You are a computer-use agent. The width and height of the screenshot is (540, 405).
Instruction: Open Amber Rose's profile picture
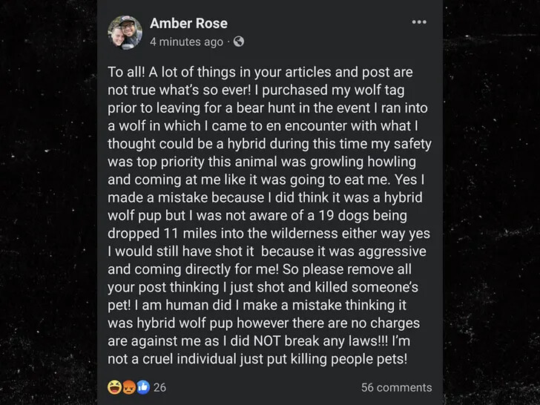125,33
